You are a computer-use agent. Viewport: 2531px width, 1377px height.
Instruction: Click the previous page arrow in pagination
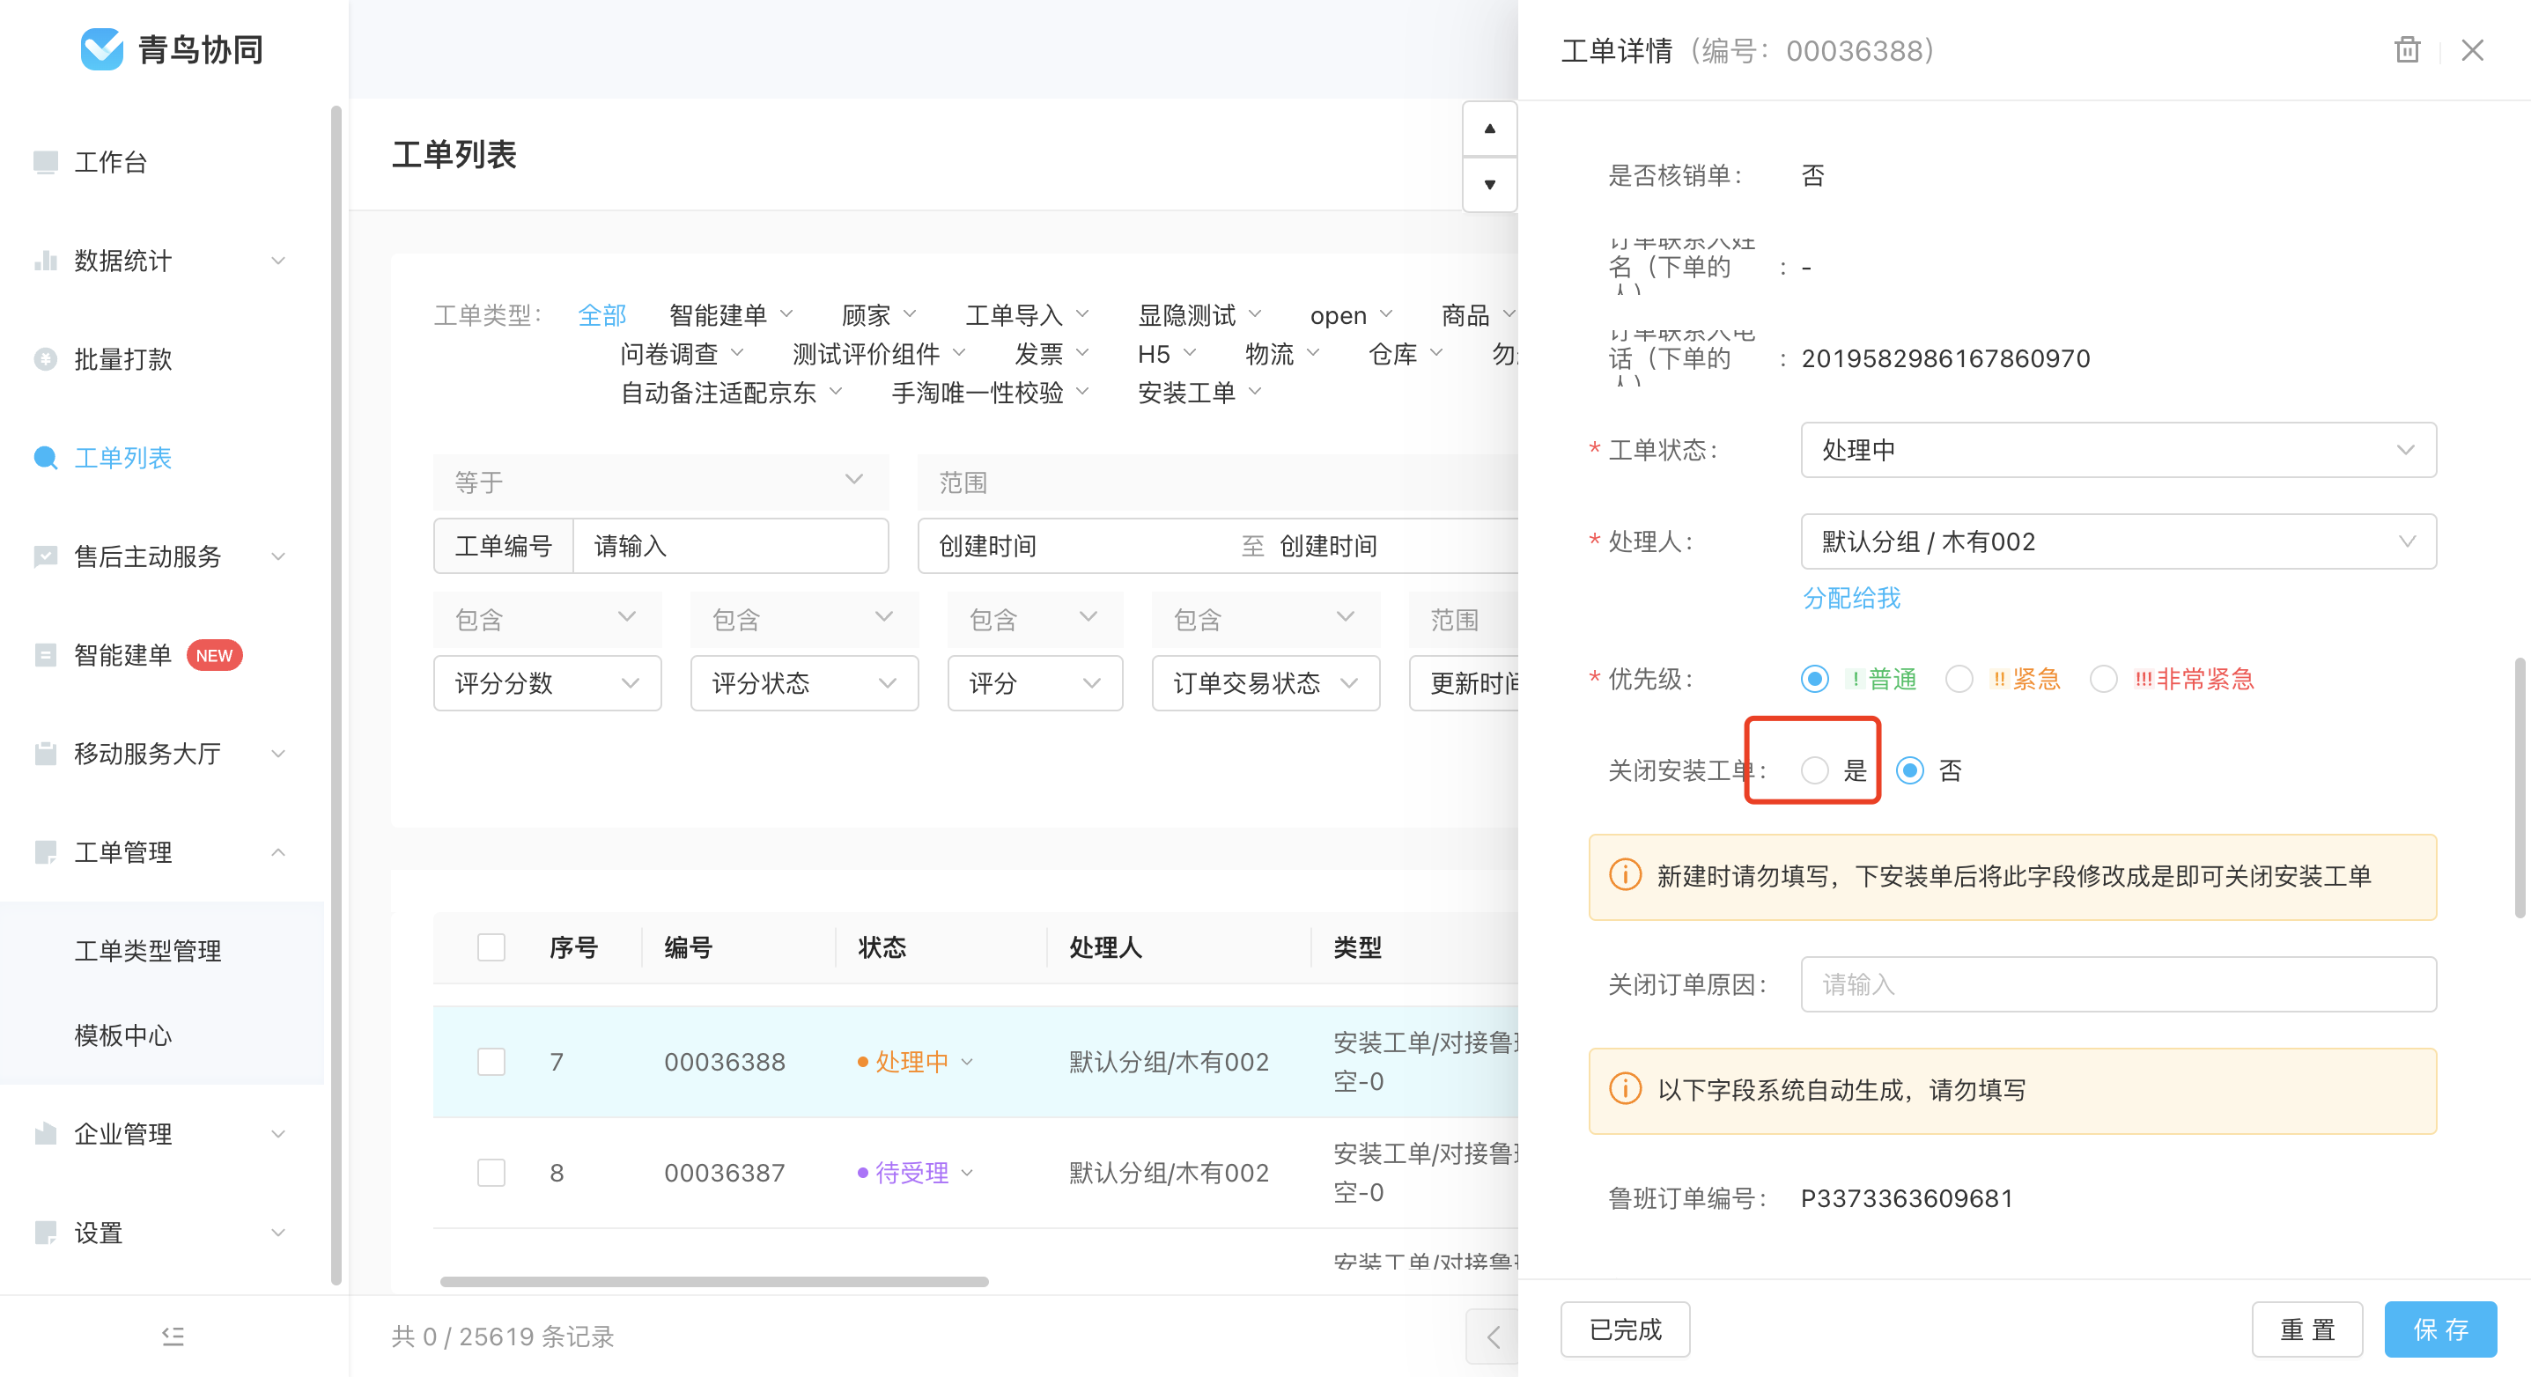point(1494,1336)
